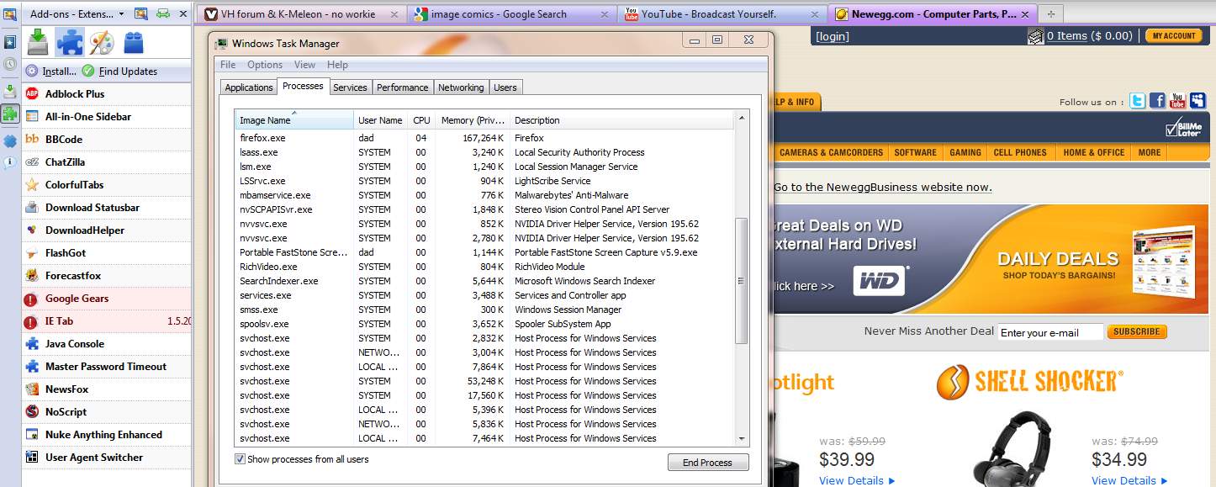Screen dimensions: 1216x487
Task: Open the Themes palette icon
Action: pos(101,41)
